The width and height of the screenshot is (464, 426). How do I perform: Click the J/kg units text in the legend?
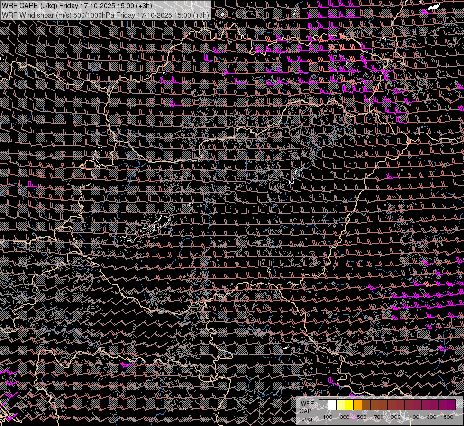tap(307, 418)
